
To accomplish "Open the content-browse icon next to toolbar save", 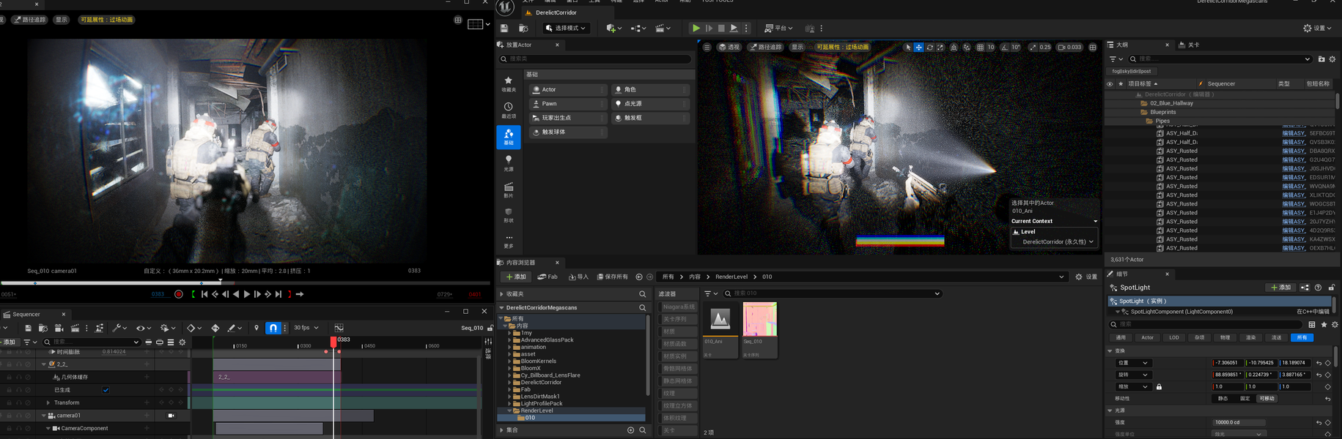I will coord(523,29).
